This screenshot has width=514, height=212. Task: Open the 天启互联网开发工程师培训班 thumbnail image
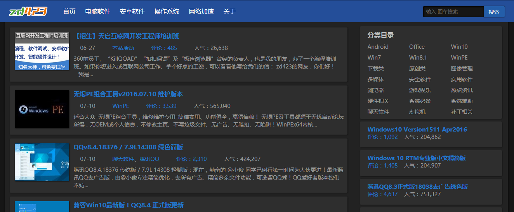point(42,51)
